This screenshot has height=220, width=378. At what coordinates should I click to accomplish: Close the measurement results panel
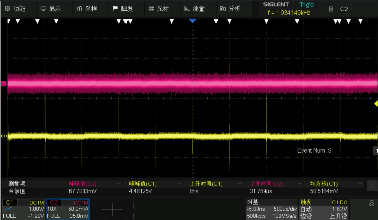372,186
